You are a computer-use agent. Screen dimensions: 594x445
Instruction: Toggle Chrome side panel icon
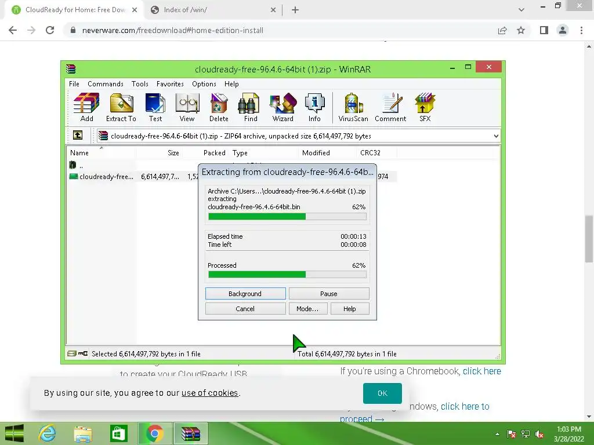pyautogui.click(x=544, y=30)
